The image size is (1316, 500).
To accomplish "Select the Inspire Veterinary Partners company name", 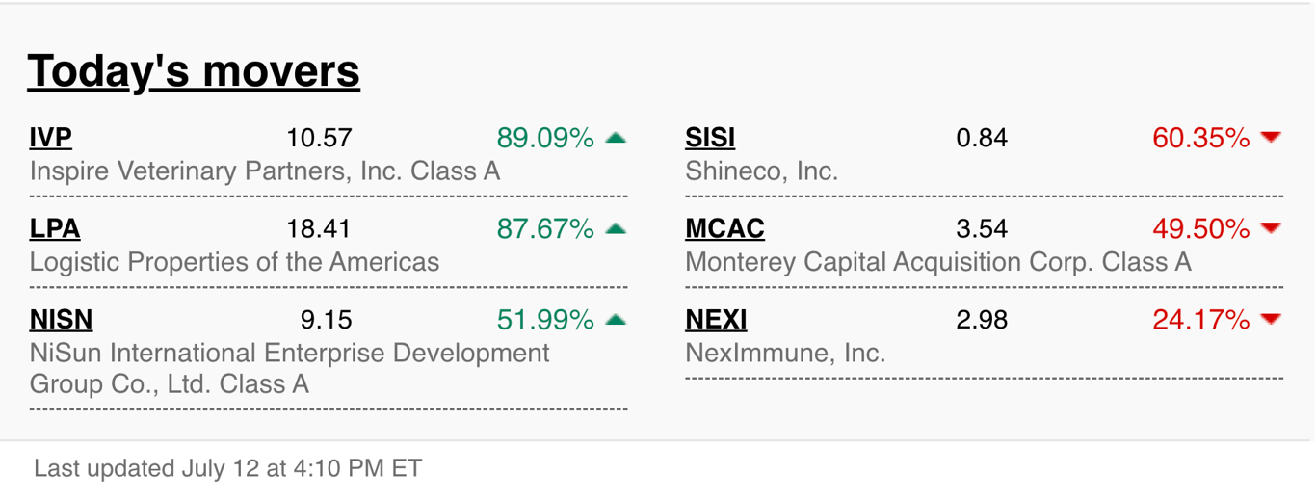I will coord(265,171).
